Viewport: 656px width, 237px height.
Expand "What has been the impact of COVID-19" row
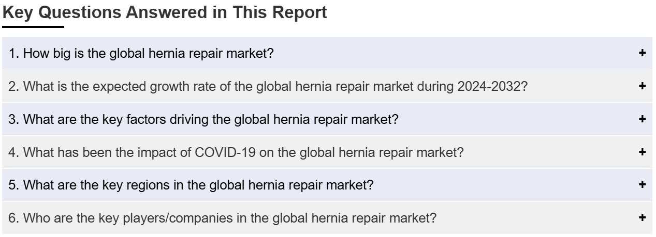coord(328,152)
